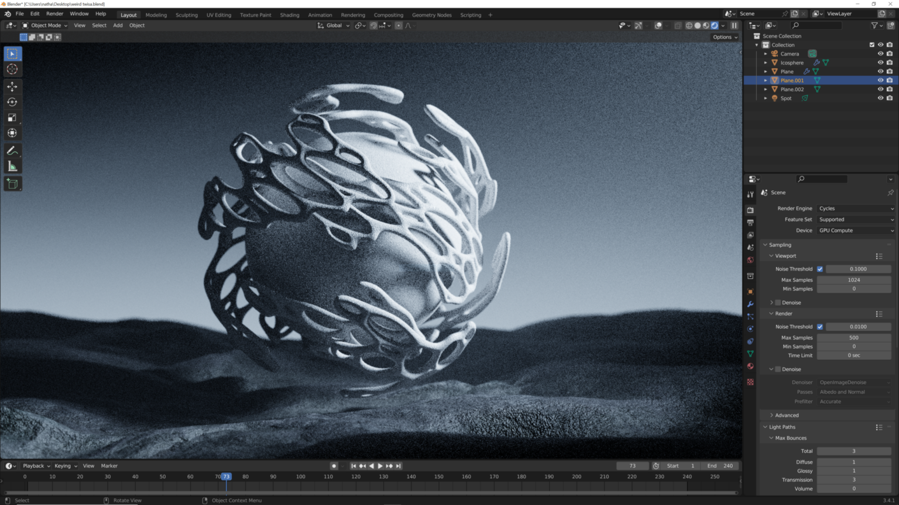This screenshot has height=505, width=899.
Task: Pick the Measure tool
Action: pos(12,165)
